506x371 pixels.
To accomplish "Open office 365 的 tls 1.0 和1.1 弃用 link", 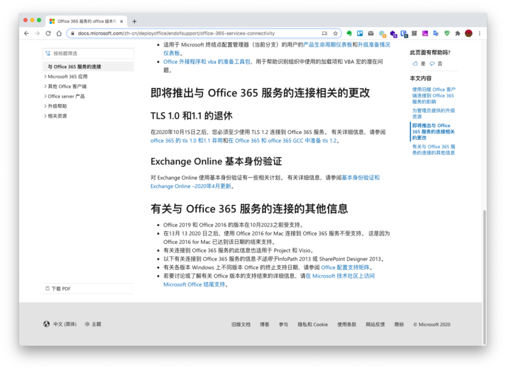I will click(186, 141).
